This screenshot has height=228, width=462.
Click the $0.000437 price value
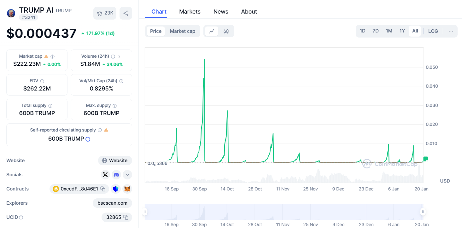[41, 33]
